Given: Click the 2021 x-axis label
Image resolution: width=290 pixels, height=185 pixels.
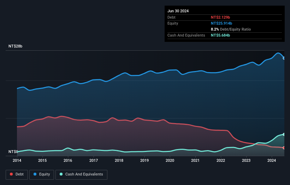Looking at the screenshot, I should [x=195, y=160].
